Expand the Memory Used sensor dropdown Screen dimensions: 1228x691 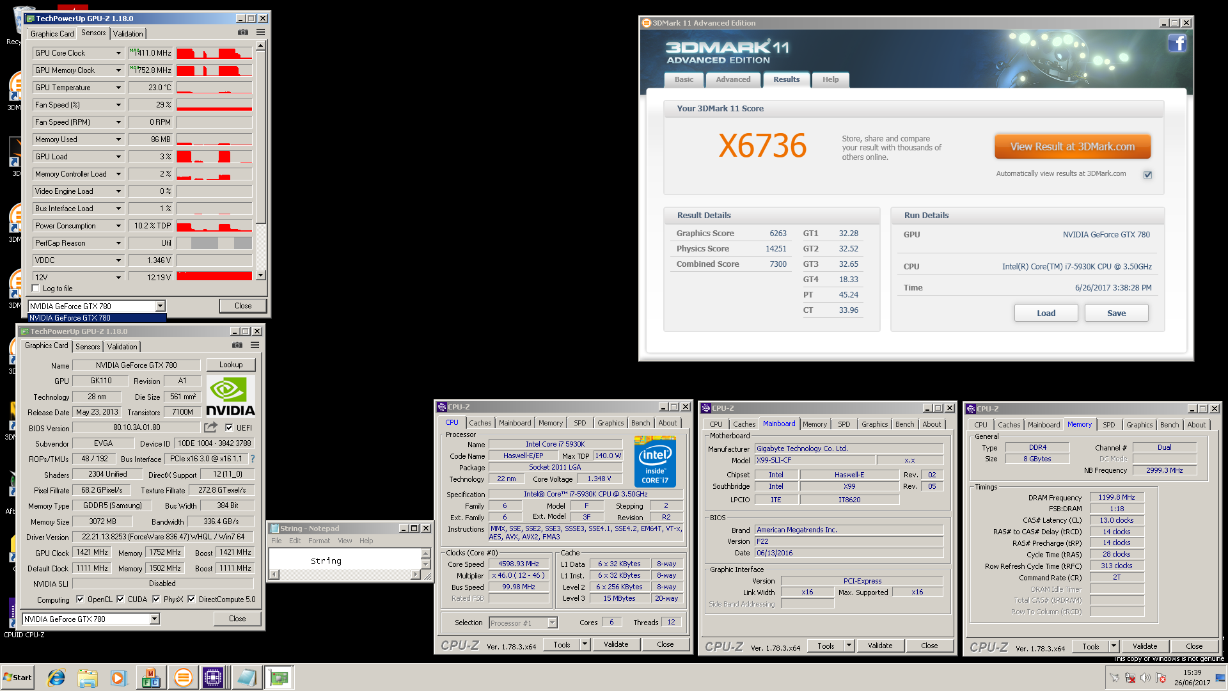118,139
